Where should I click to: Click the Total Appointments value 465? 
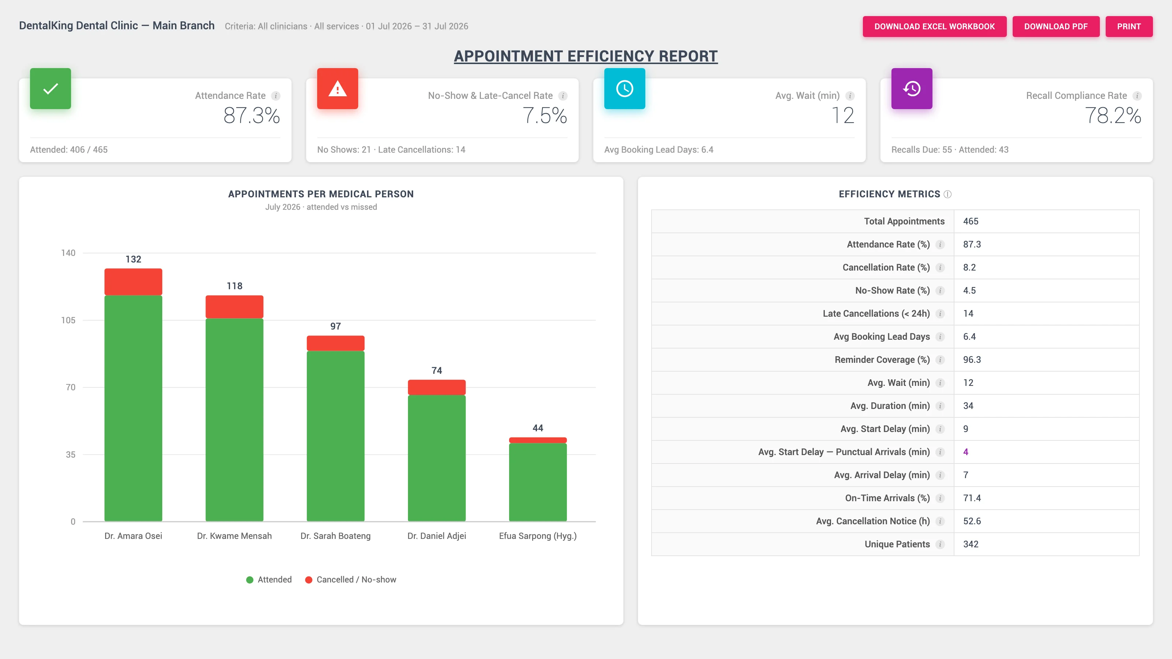point(971,221)
